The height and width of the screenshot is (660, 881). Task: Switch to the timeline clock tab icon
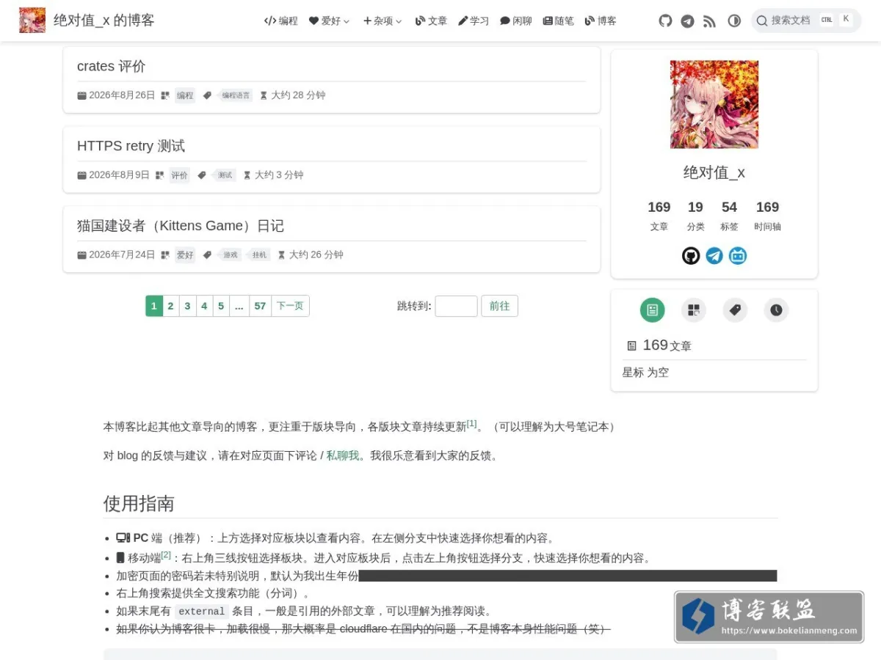coord(776,310)
